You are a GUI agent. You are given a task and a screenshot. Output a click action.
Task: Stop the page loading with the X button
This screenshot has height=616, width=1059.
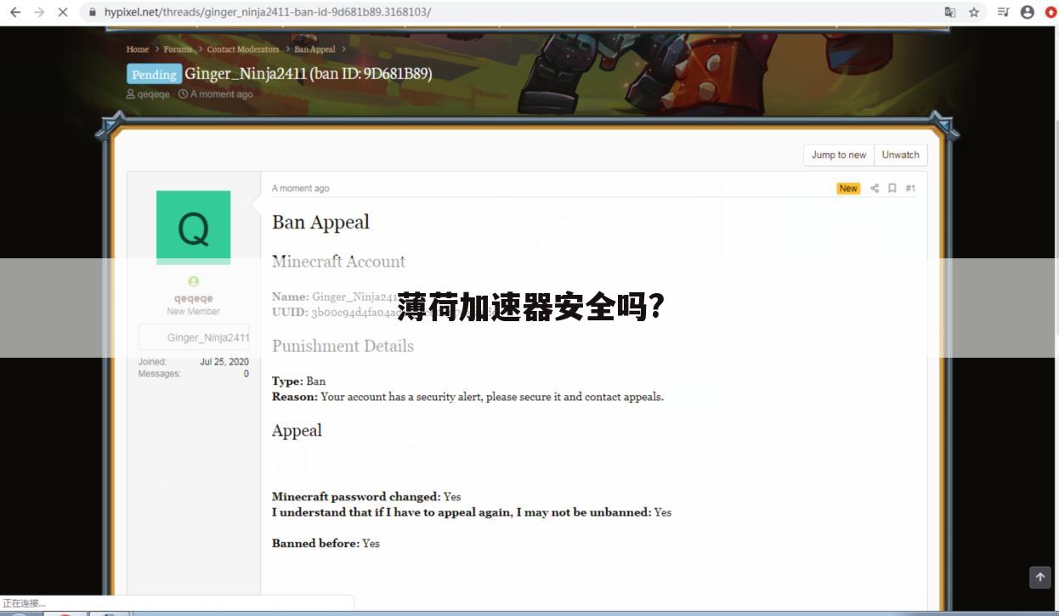tap(62, 12)
